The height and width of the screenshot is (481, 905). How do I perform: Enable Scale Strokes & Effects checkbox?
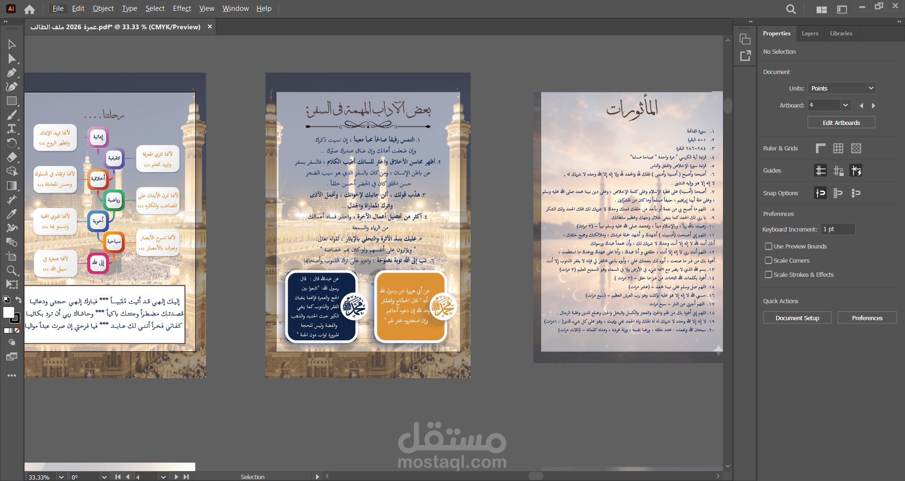(x=769, y=274)
